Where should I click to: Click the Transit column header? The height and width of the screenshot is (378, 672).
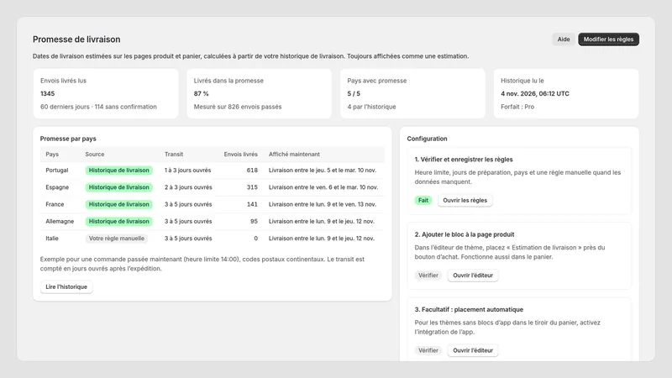coord(174,155)
